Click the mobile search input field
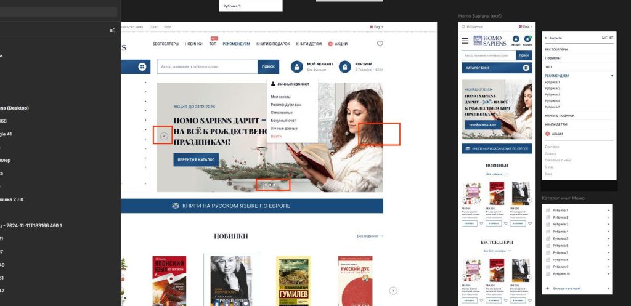The image size is (631, 306). 489,55
